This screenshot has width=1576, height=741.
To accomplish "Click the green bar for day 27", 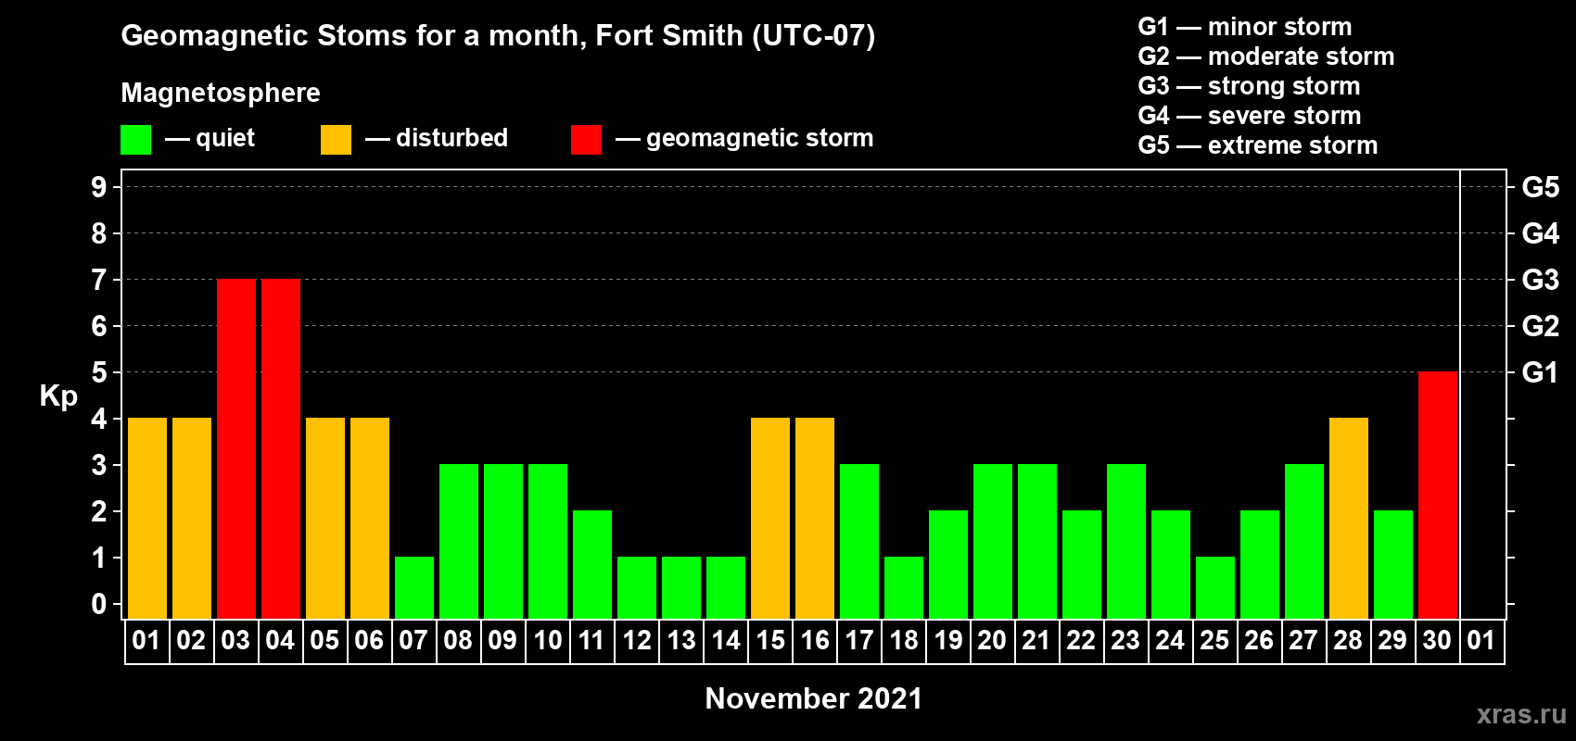I will (1304, 542).
